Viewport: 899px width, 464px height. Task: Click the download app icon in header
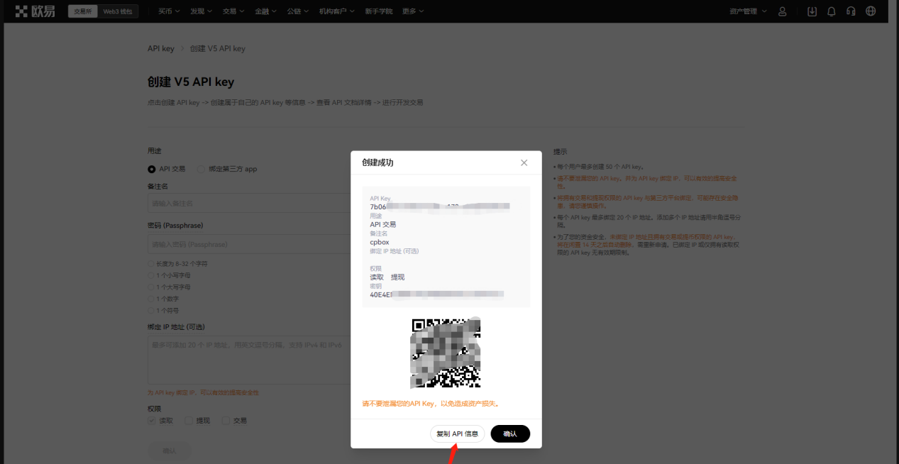click(812, 11)
